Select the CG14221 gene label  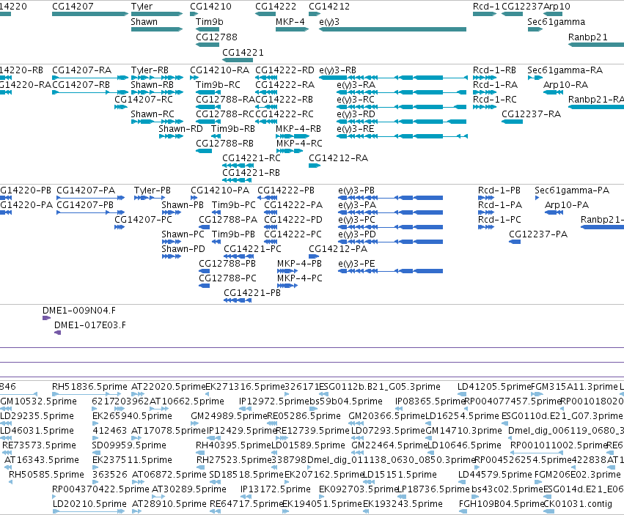[x=243, y=53]
